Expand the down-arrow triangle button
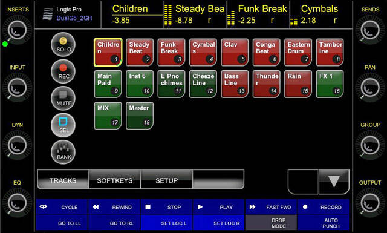387x233 pixels. pyautogui.click(x=334, y=182)
